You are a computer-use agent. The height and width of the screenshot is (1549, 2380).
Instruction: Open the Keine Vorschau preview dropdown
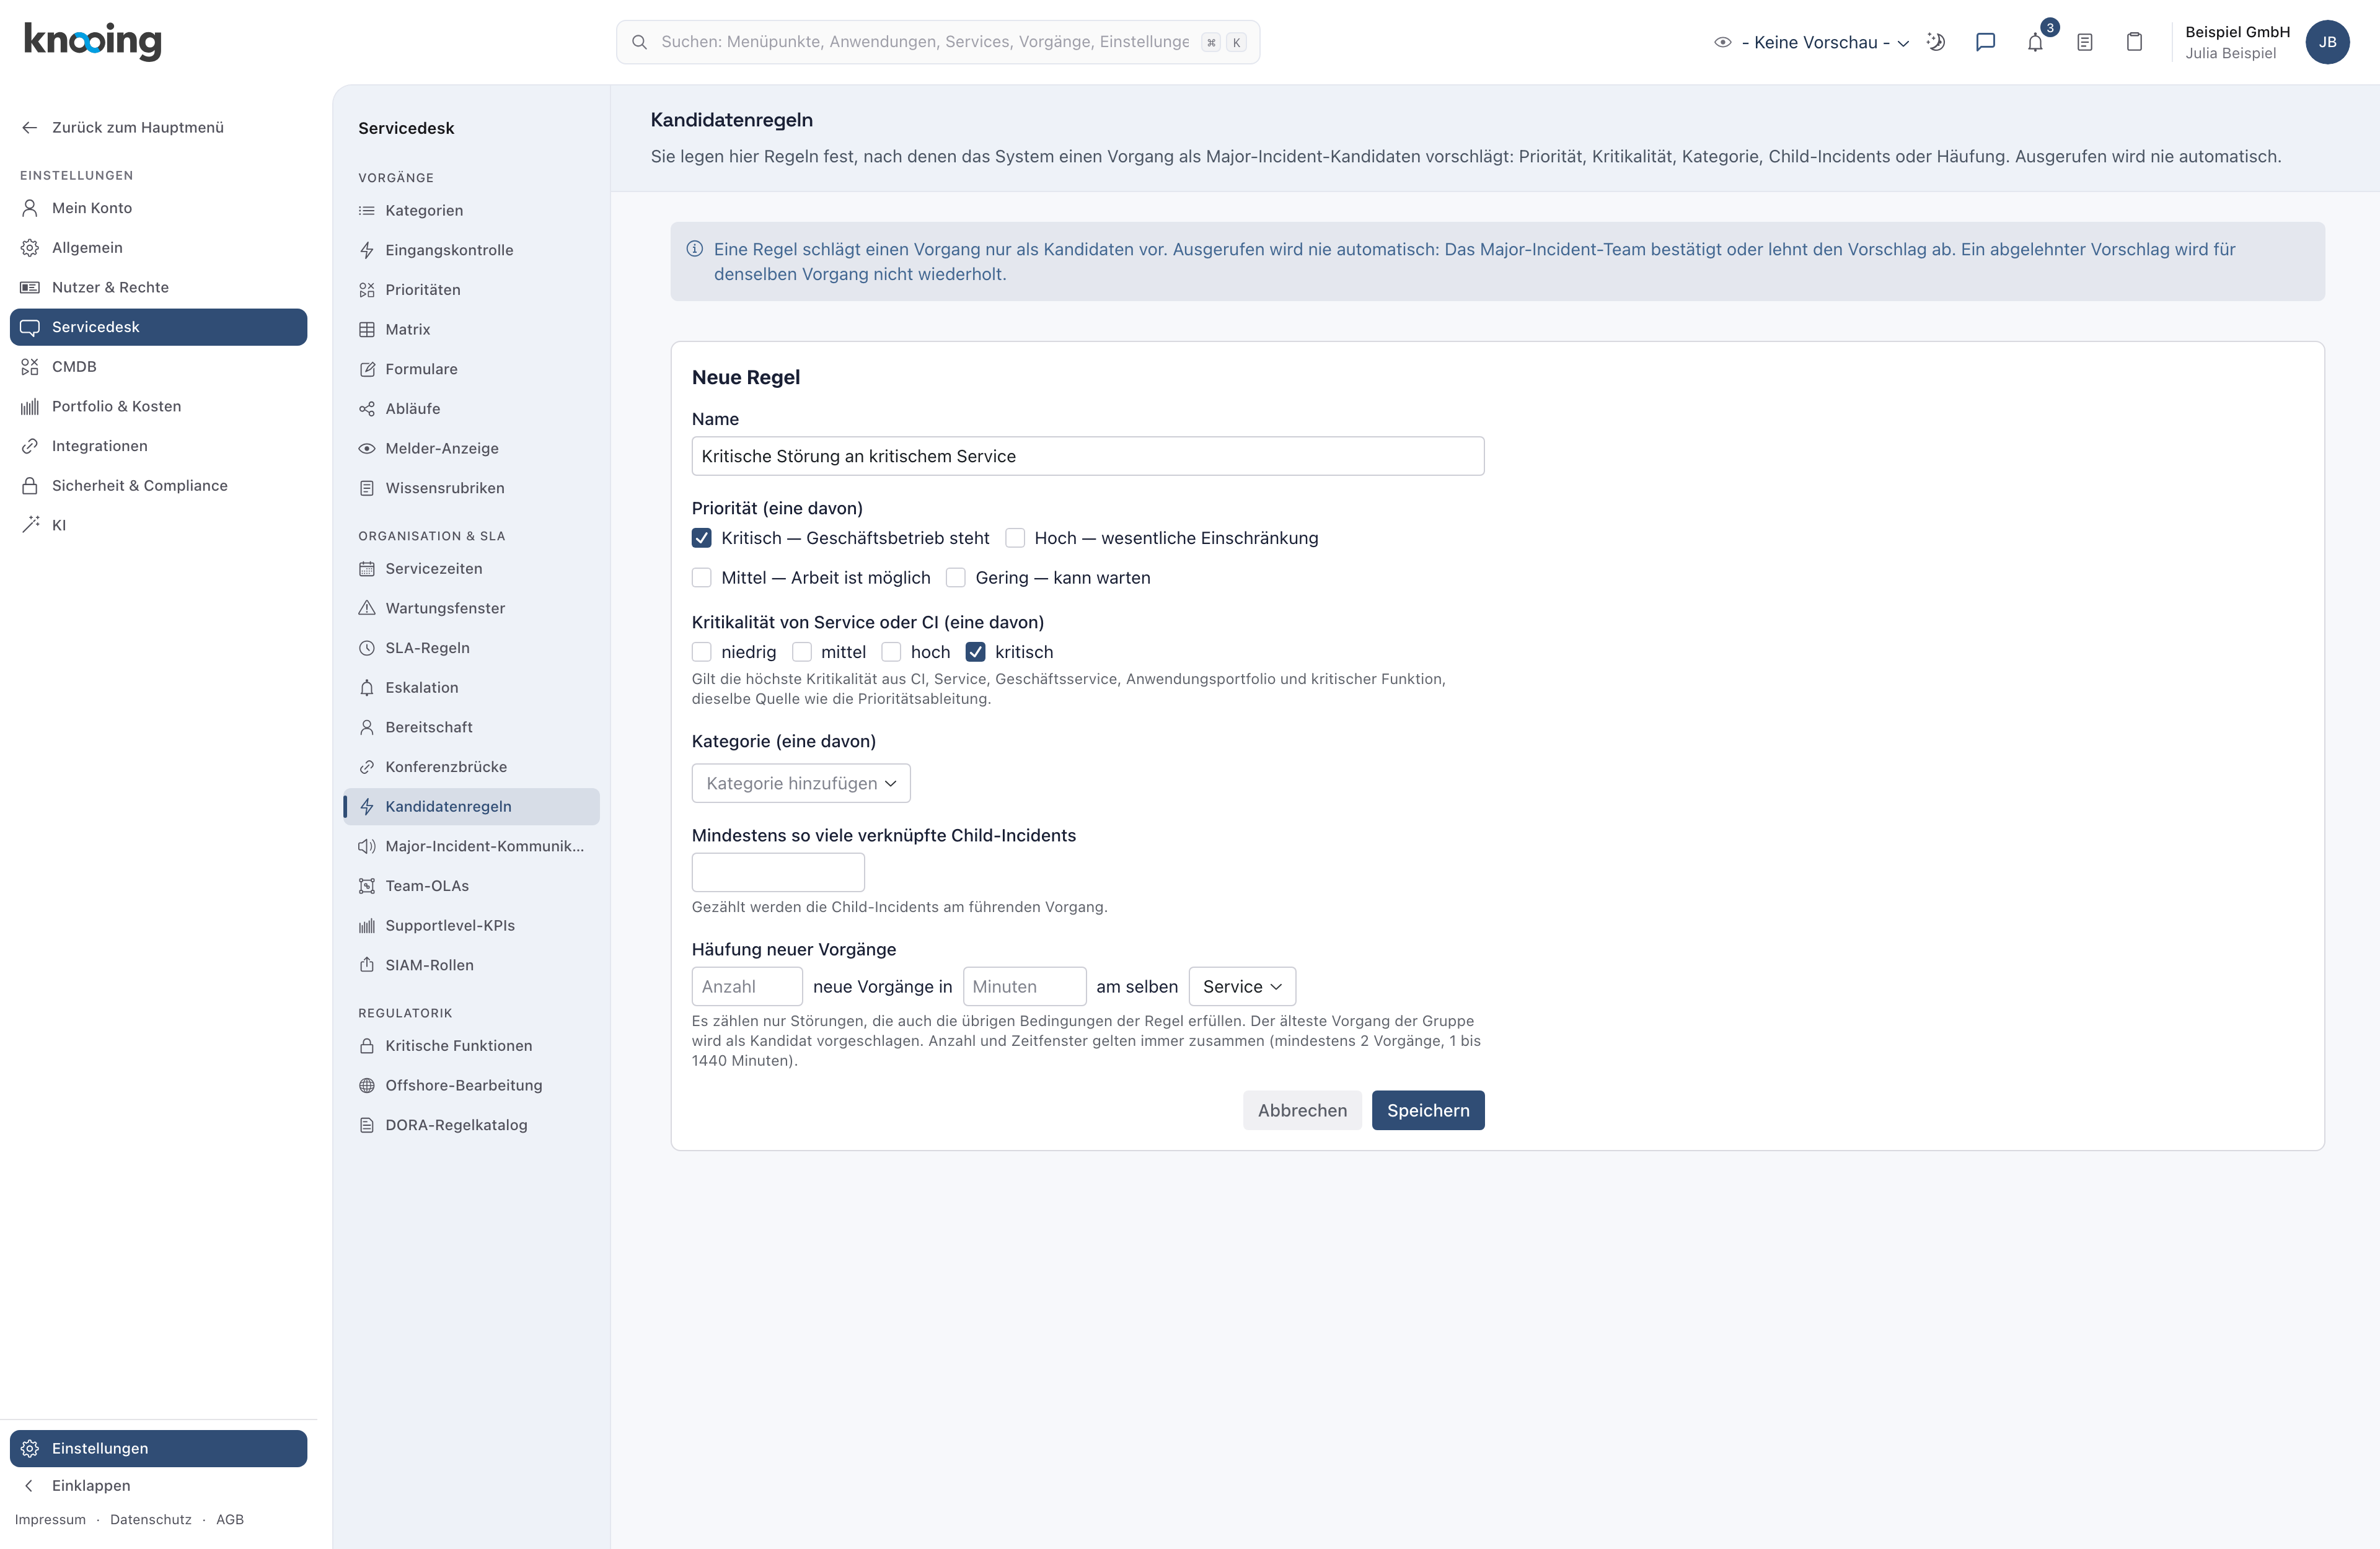1812,42
